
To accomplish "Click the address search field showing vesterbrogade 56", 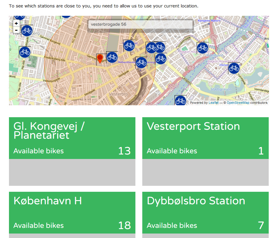I will tap(140, 24).
